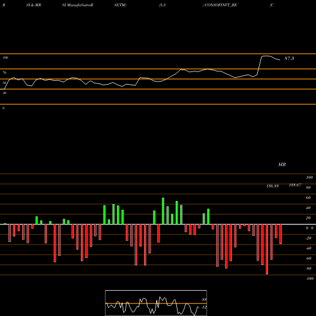Click the '-80' MR axis label
This screenshot has width=316, height=316.
[x=308, y=269]
